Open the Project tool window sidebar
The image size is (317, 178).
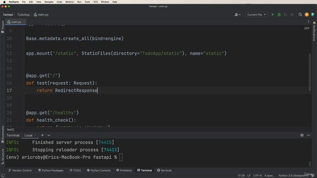[x=2, y=27]
